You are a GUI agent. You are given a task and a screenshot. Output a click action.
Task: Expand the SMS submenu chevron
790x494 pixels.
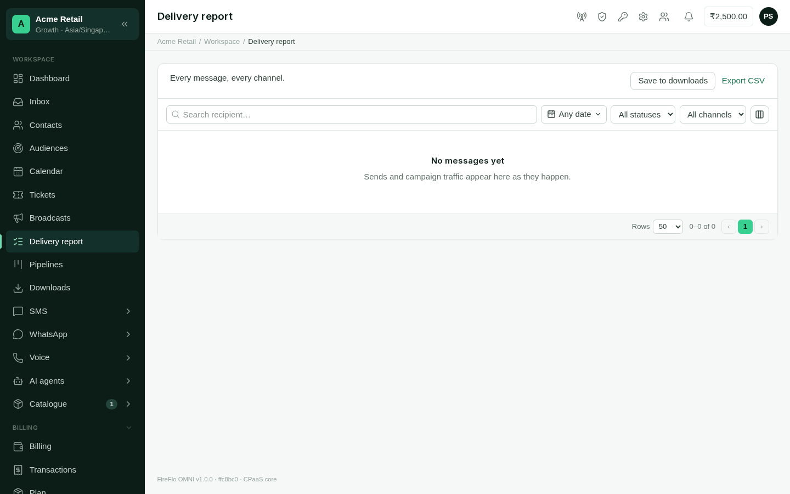[128, 311]
